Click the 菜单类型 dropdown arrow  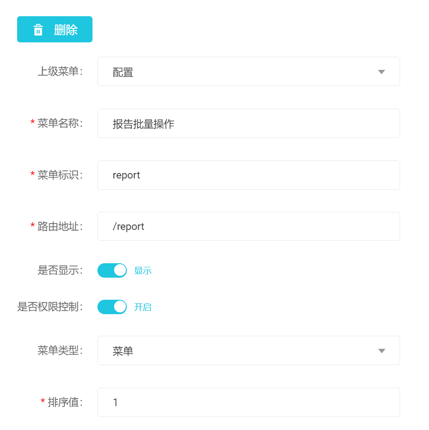(381, 351)
